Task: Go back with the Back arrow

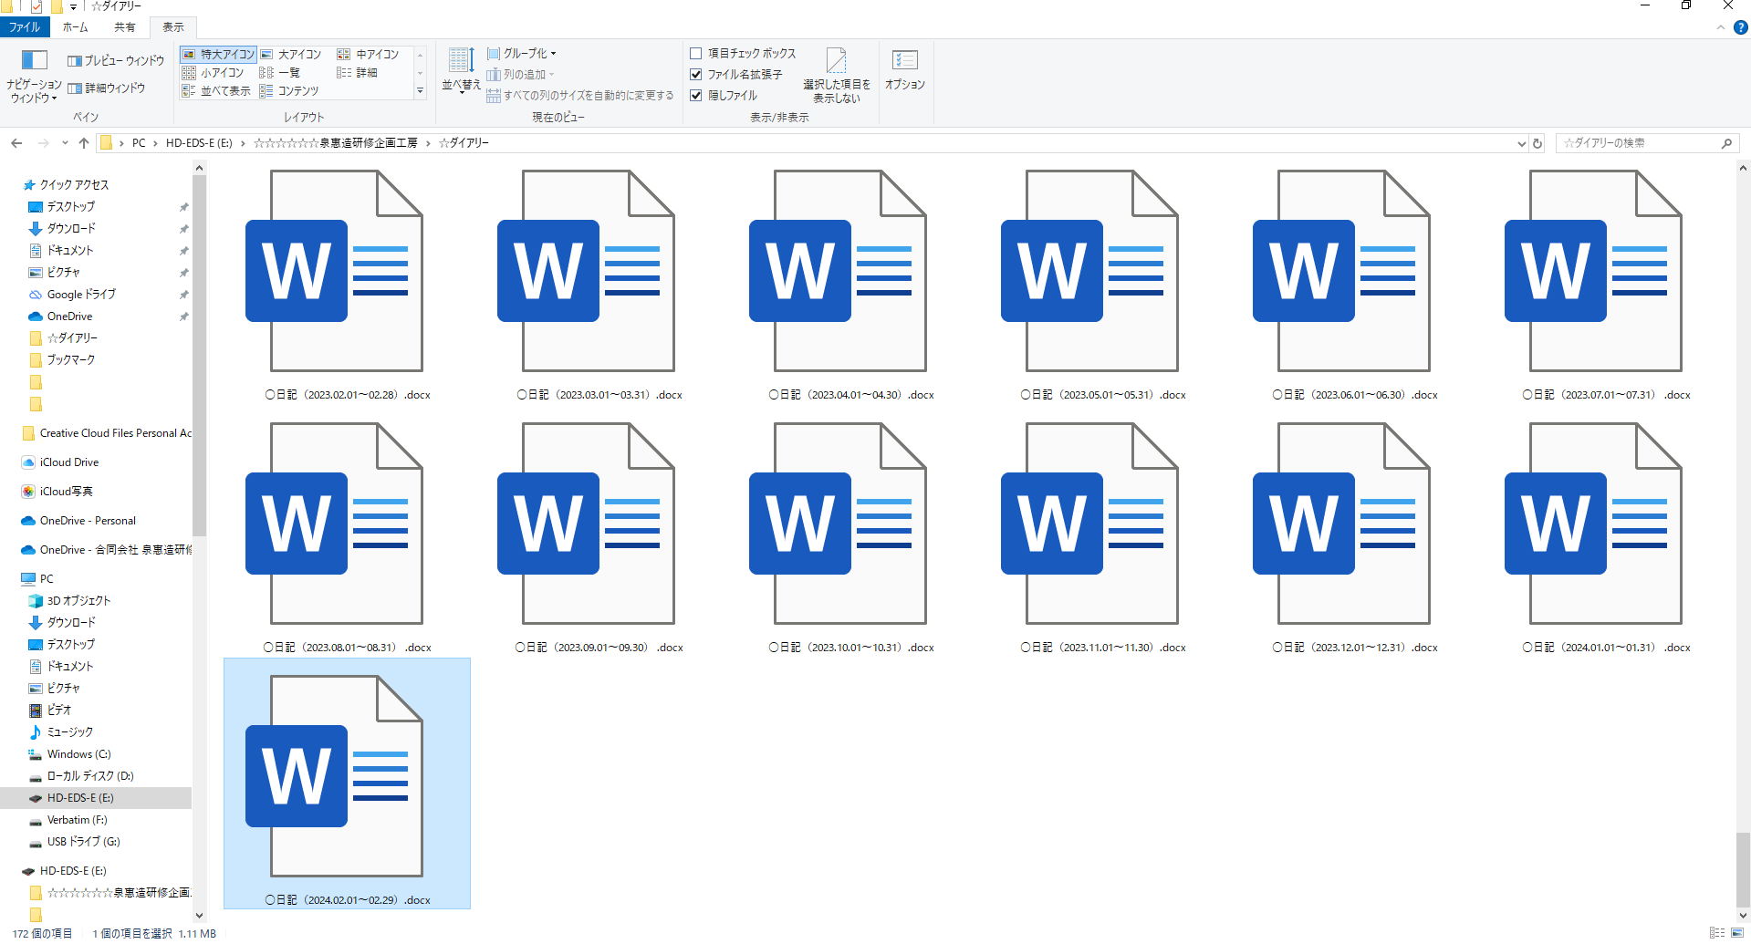Action: point(16,143)
